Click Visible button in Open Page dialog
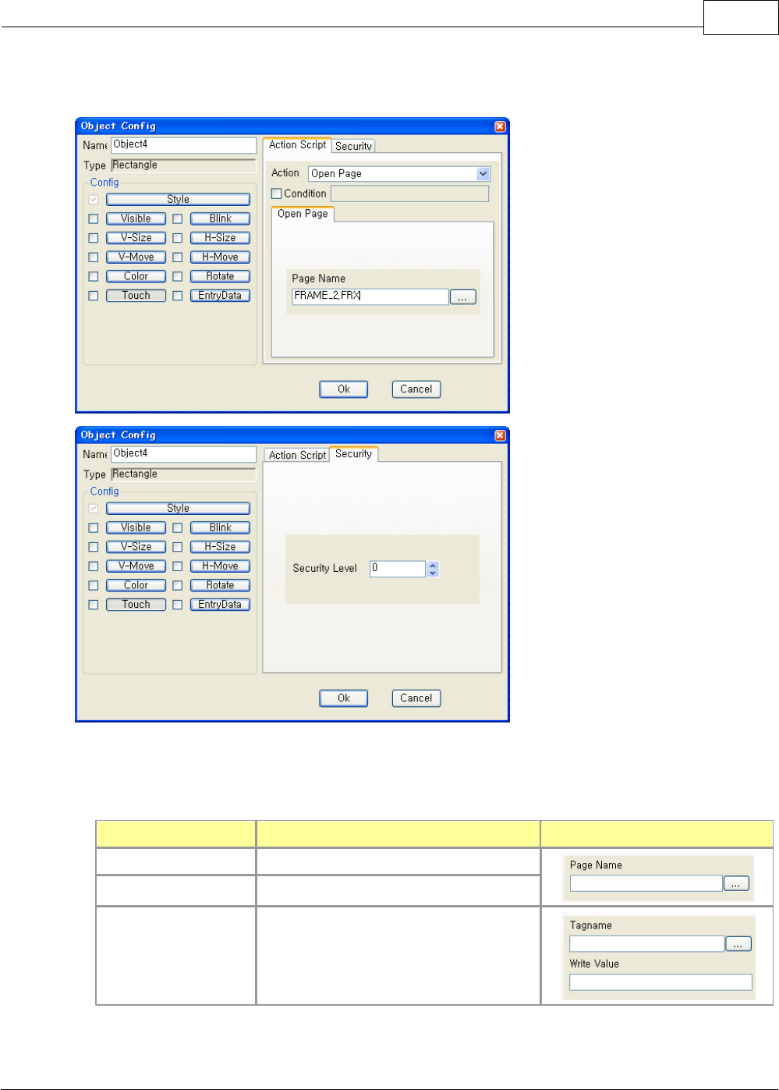 tap(136, 219)
